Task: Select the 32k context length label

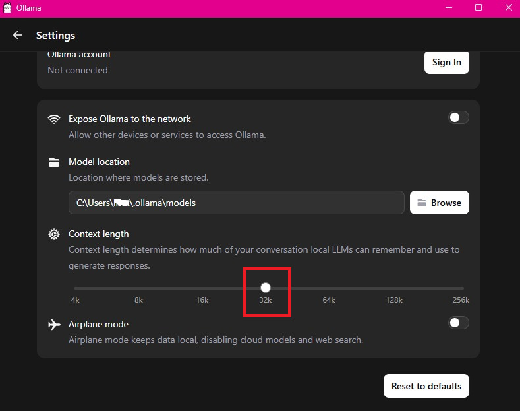Action: [266, 300]
